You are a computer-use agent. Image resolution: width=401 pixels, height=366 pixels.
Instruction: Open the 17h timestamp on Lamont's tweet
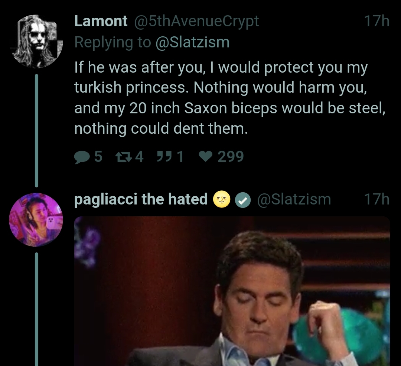(x=377, y=21)
